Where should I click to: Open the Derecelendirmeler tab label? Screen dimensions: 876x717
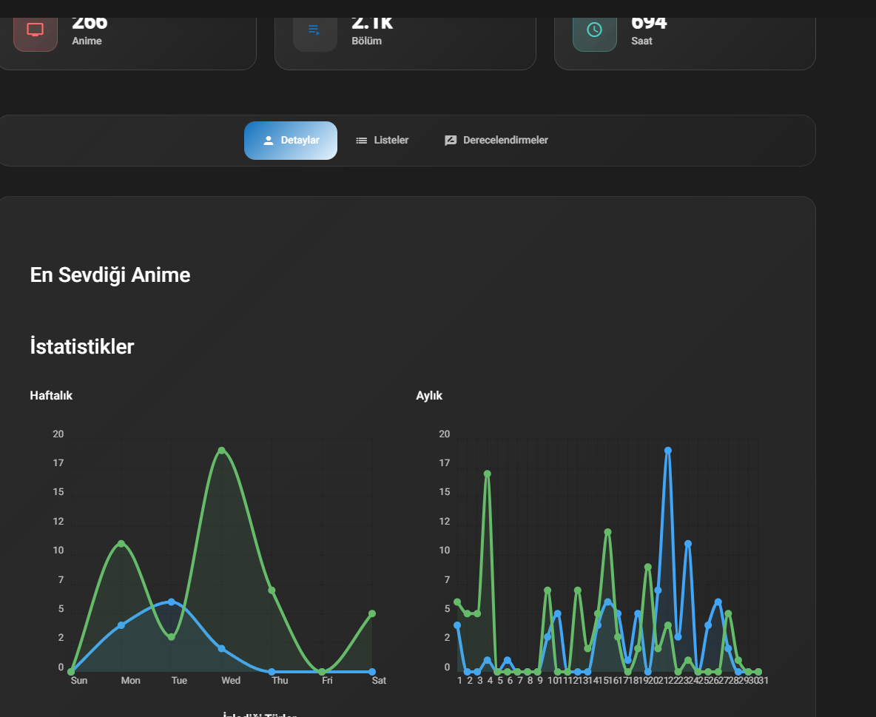pyautogui.click(x=505, y=141)
